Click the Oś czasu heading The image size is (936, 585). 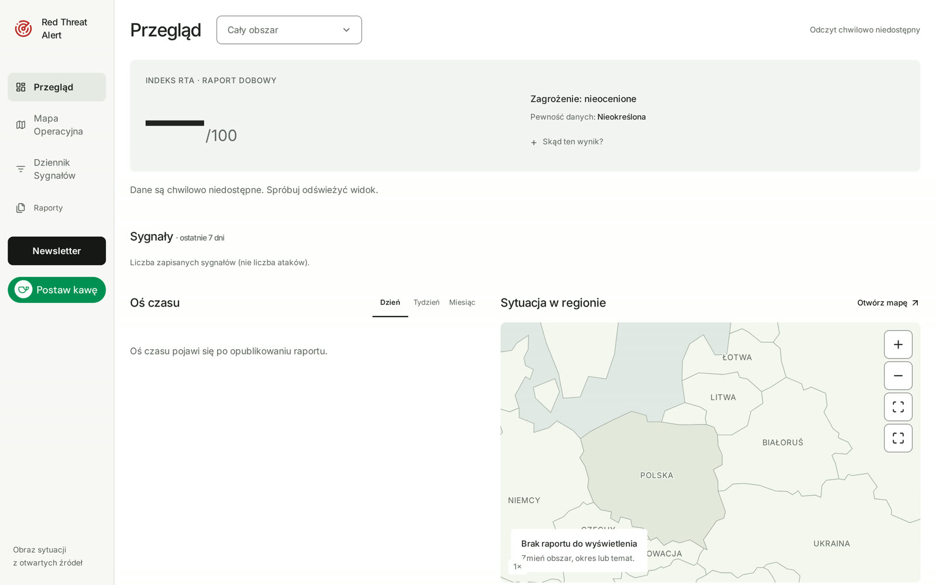154,303
